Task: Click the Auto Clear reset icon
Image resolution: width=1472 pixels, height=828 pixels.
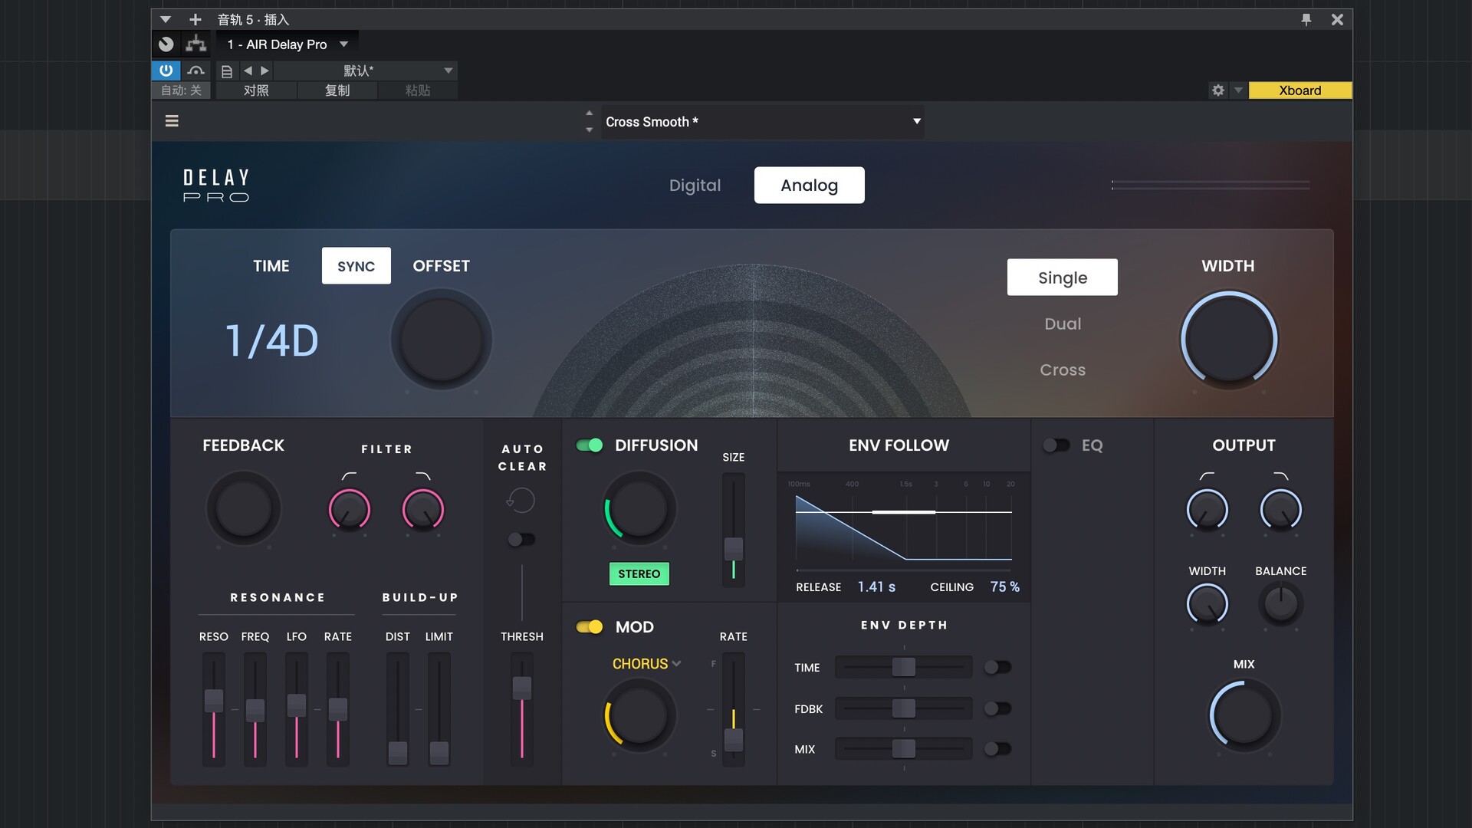Action: (521, 501)
